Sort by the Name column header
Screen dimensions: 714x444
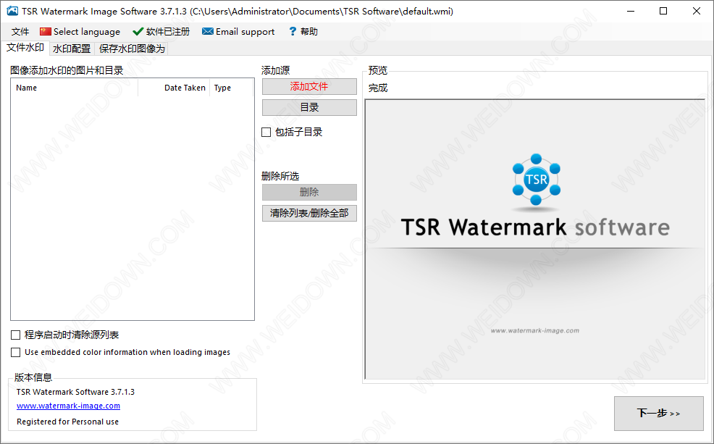[x=74, y=88]
